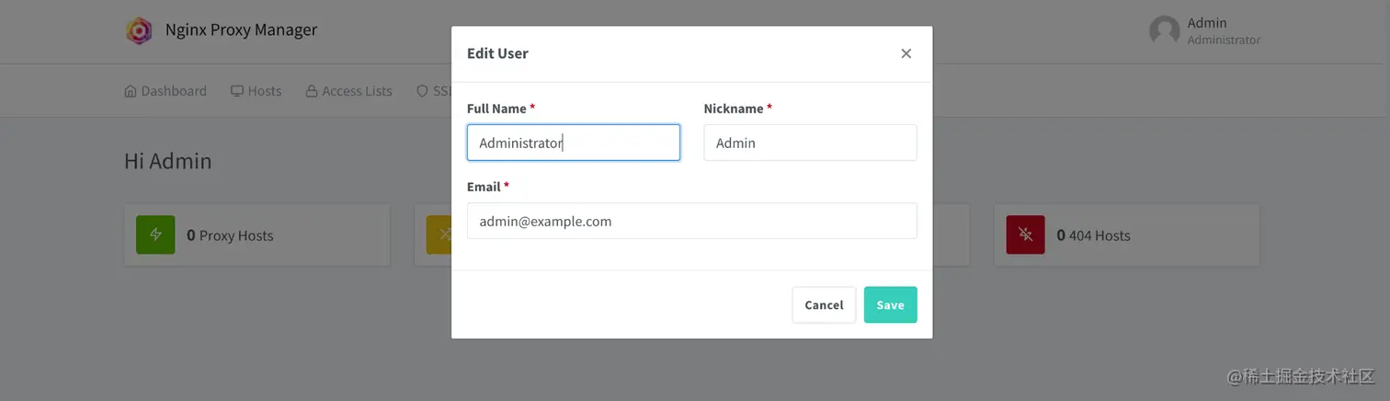Viewport: 1390px width, 401px height.
Task: Click the Nickname input field
Action: 810,143
